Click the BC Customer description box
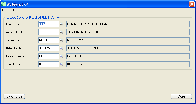The image size is (196, 104). [x=128, y=64]
